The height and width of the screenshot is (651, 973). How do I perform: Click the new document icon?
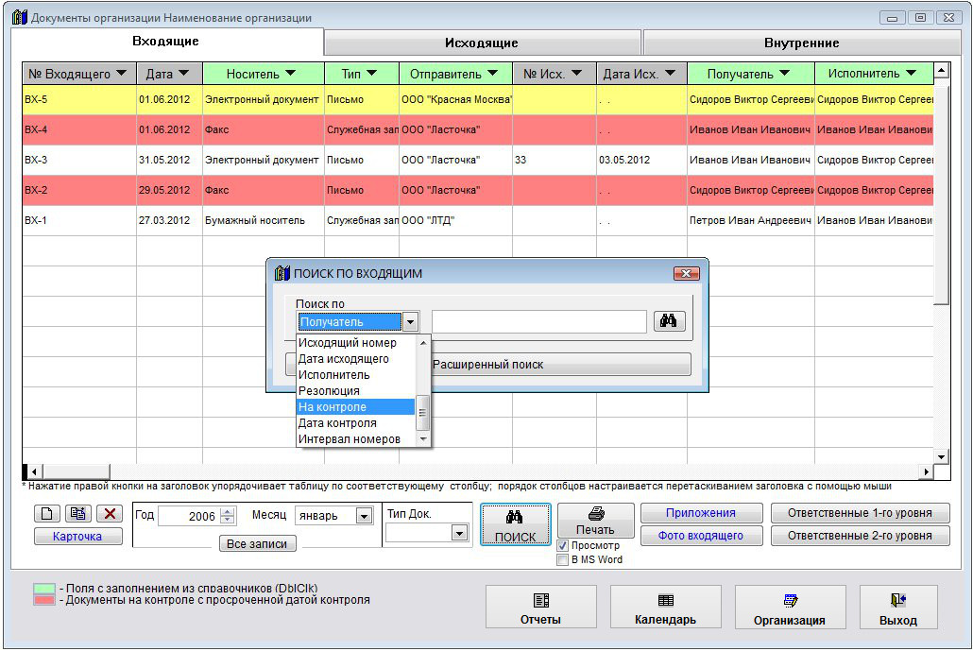click(47, 514)
